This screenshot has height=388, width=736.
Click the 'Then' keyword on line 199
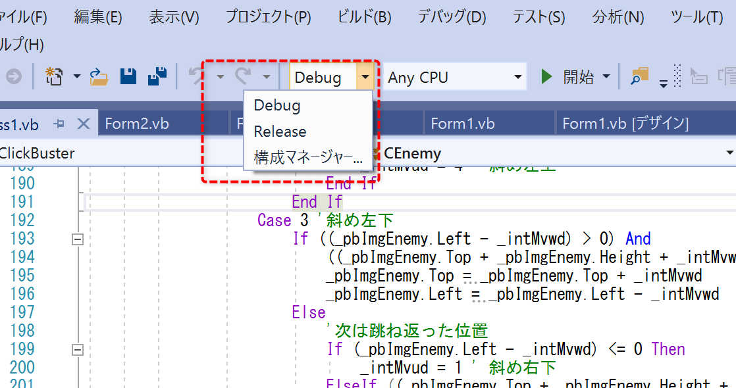668,349
